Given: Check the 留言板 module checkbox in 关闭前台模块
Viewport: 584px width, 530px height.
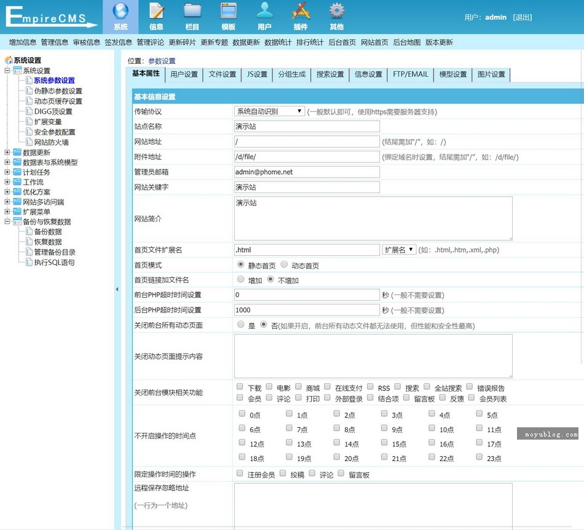Looking at the screenshot, I should click(406, 397).
